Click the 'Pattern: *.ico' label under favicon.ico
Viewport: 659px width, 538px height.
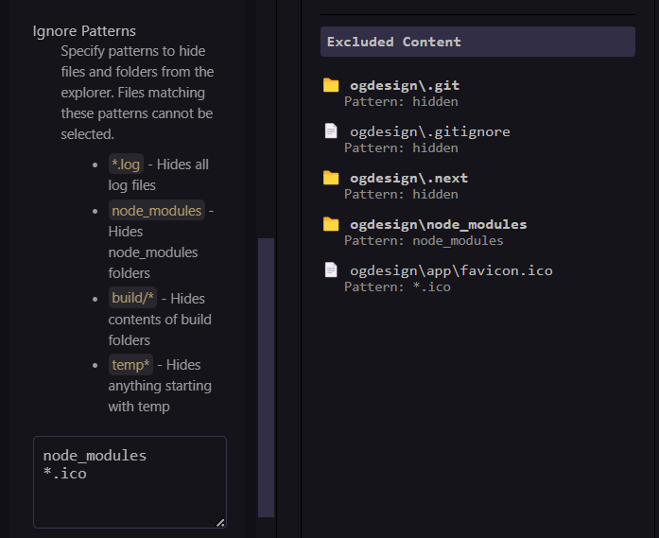point(397,286)
